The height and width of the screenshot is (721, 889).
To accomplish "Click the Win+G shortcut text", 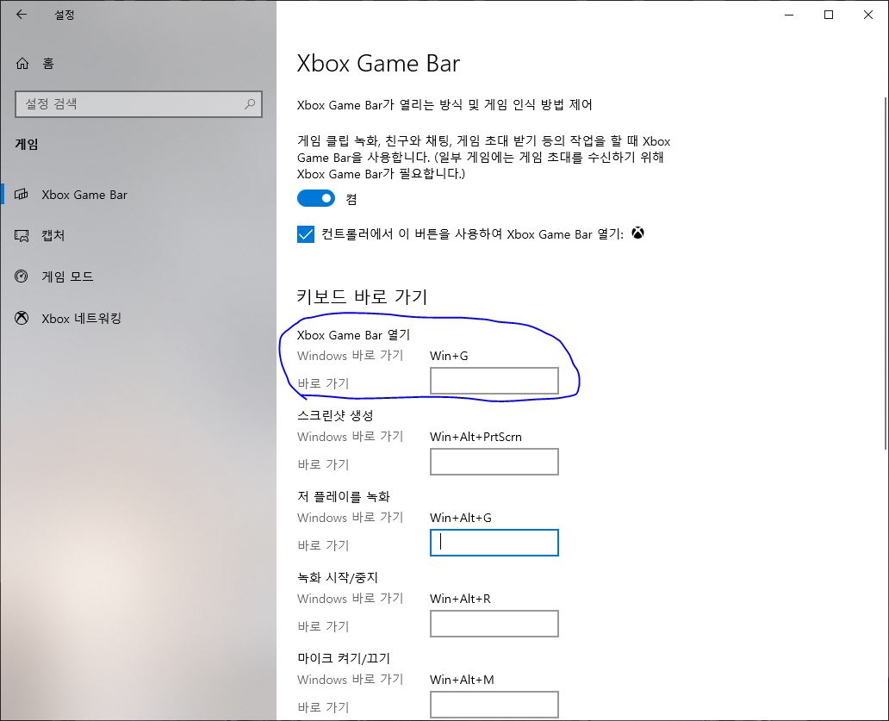I will point(449,356).
